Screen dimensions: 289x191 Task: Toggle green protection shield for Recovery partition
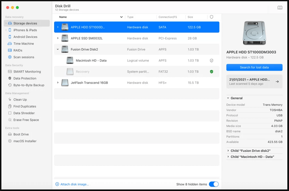point(212,72)
